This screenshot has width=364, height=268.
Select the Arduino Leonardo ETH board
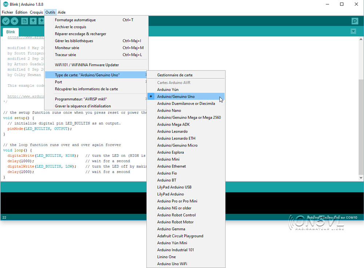point(186,138)
